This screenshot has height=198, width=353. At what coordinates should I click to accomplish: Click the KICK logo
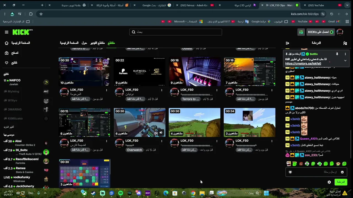23,32
